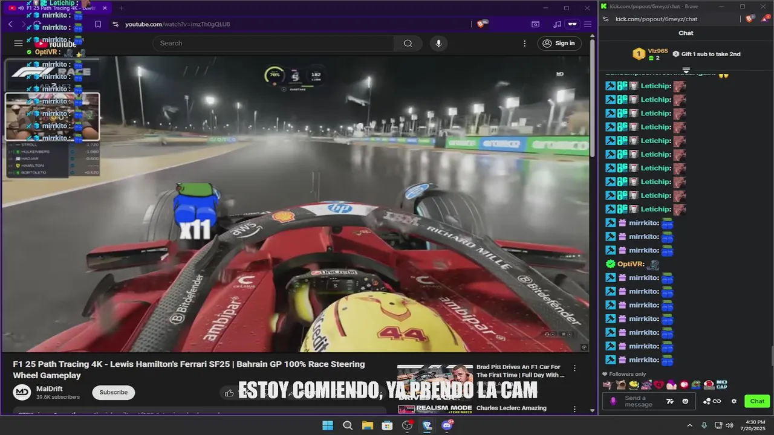Click the Kick chat scrollbar
Screen dimensions: 774x435
pyautogui.click(x=772, y=356)
